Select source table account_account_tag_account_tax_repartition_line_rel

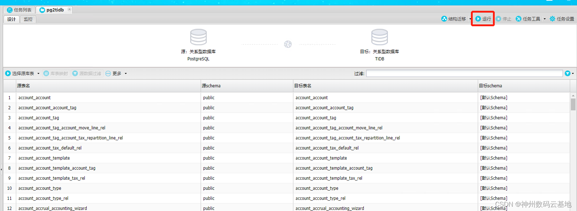tap(71, 138)
